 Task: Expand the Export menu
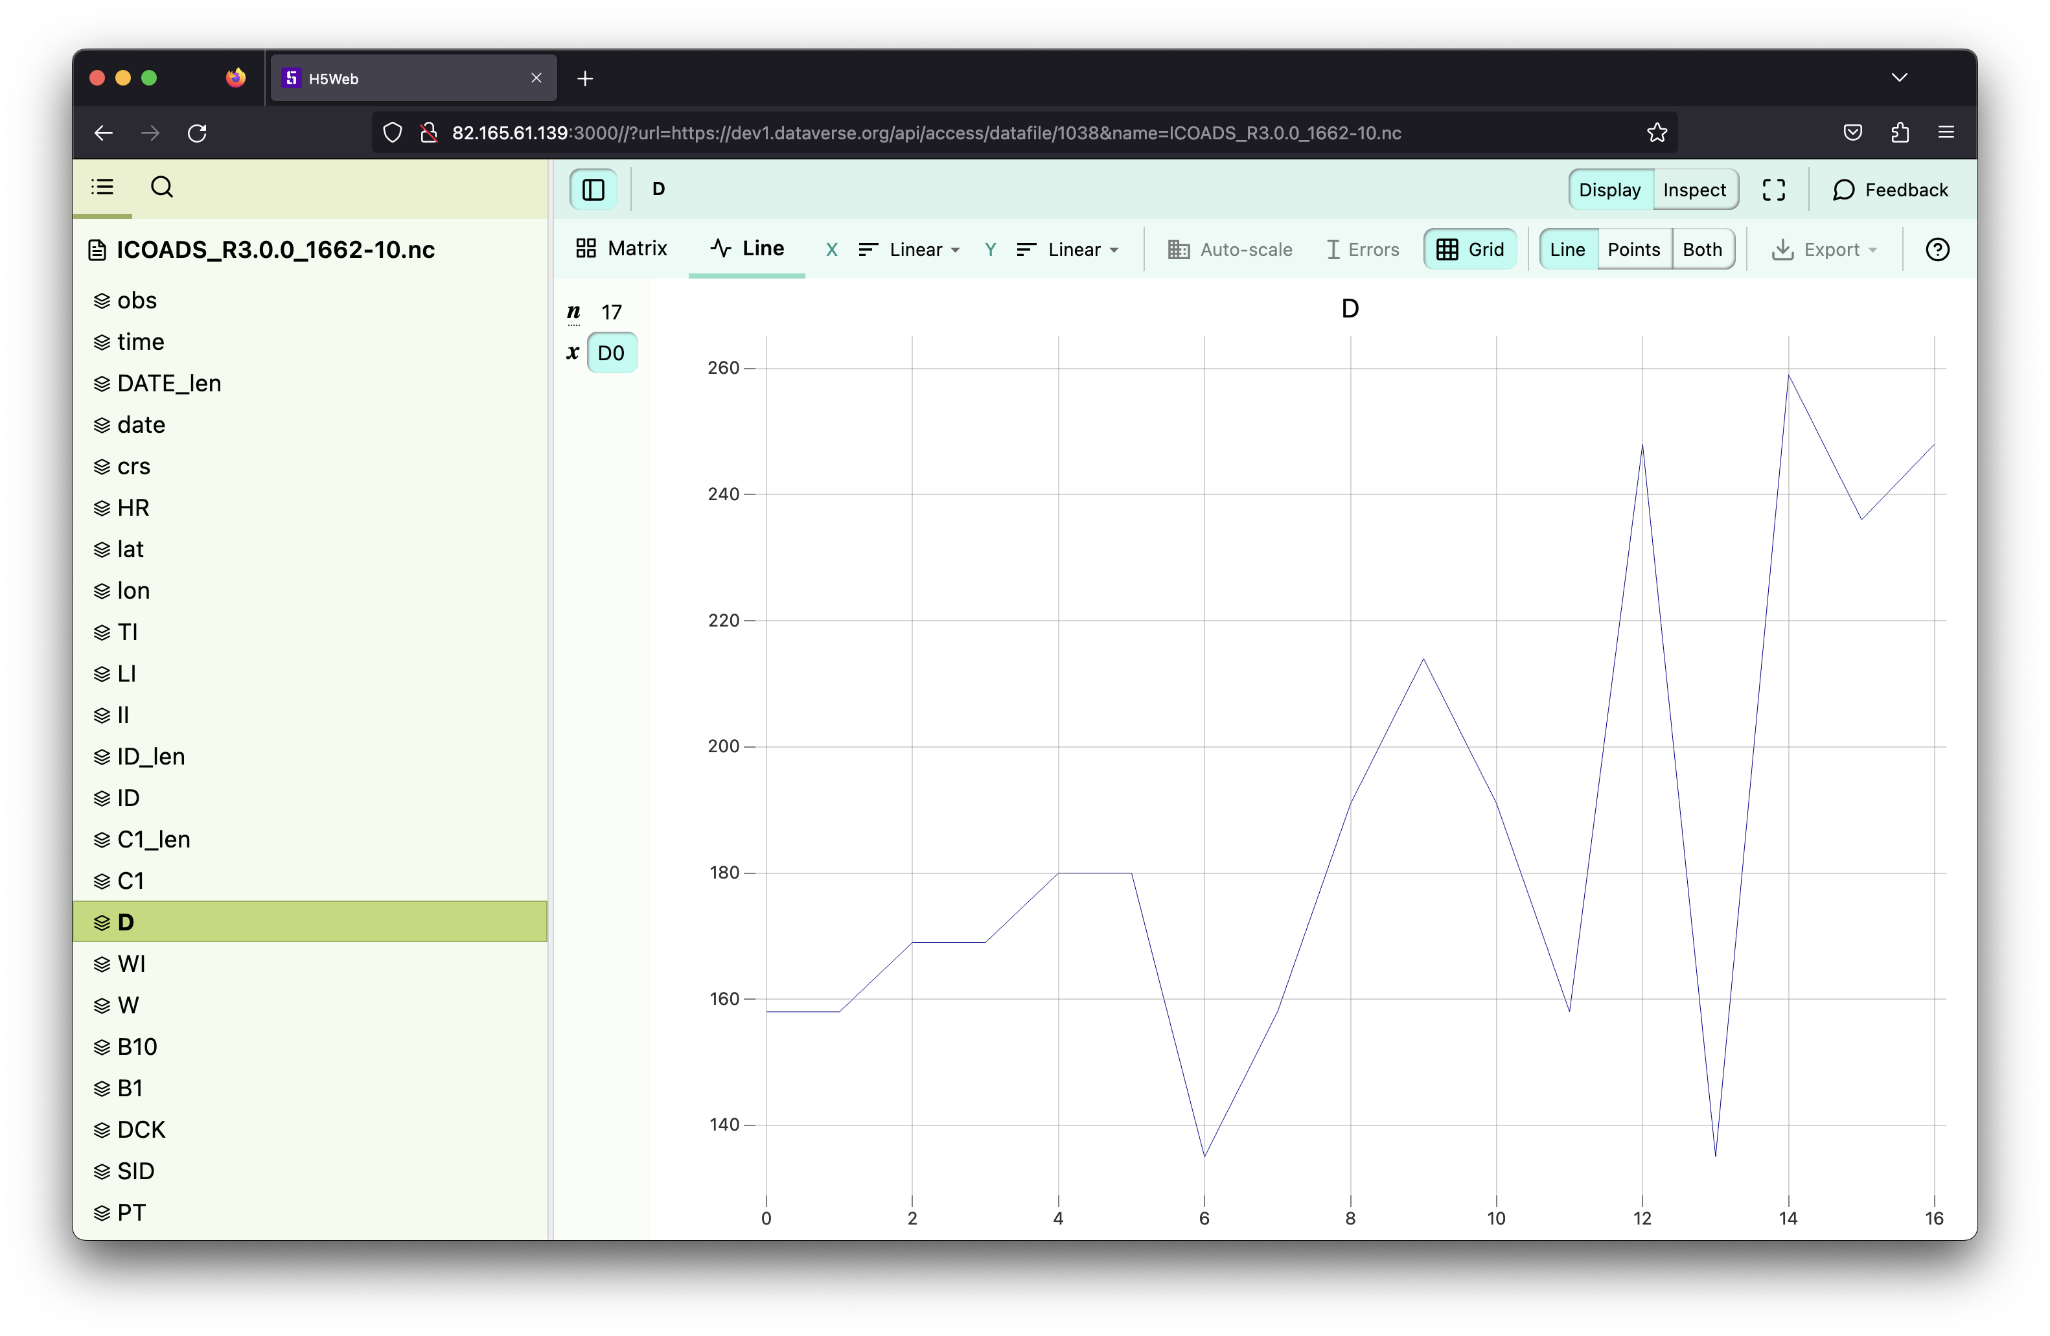pos(1823,250)
